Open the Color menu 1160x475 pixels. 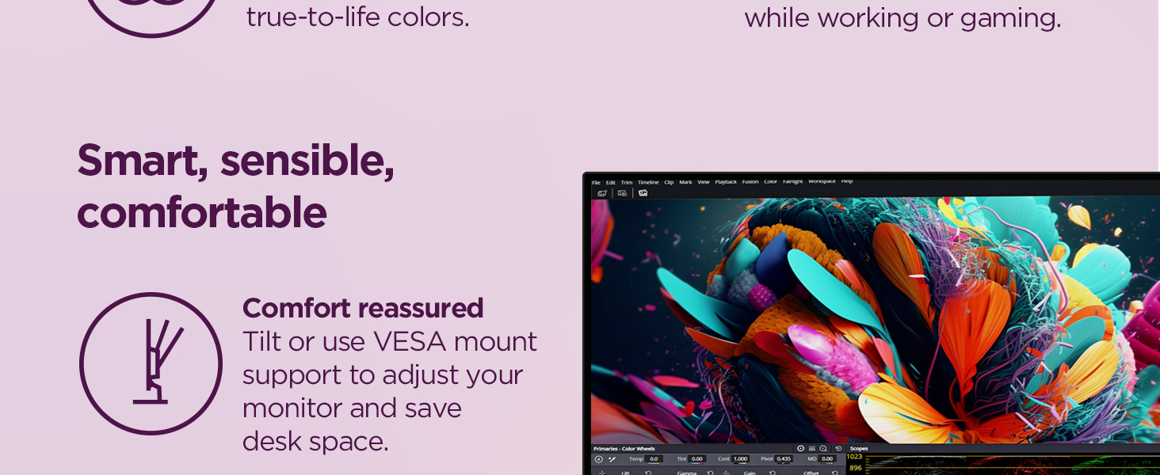pos(770,182)
